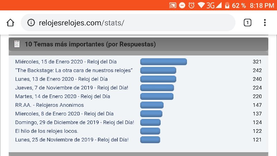277x156 pixels.
Task: Open the RR.AA. - Relojeros Anonimos topic
Action: [x=50, y=105]
